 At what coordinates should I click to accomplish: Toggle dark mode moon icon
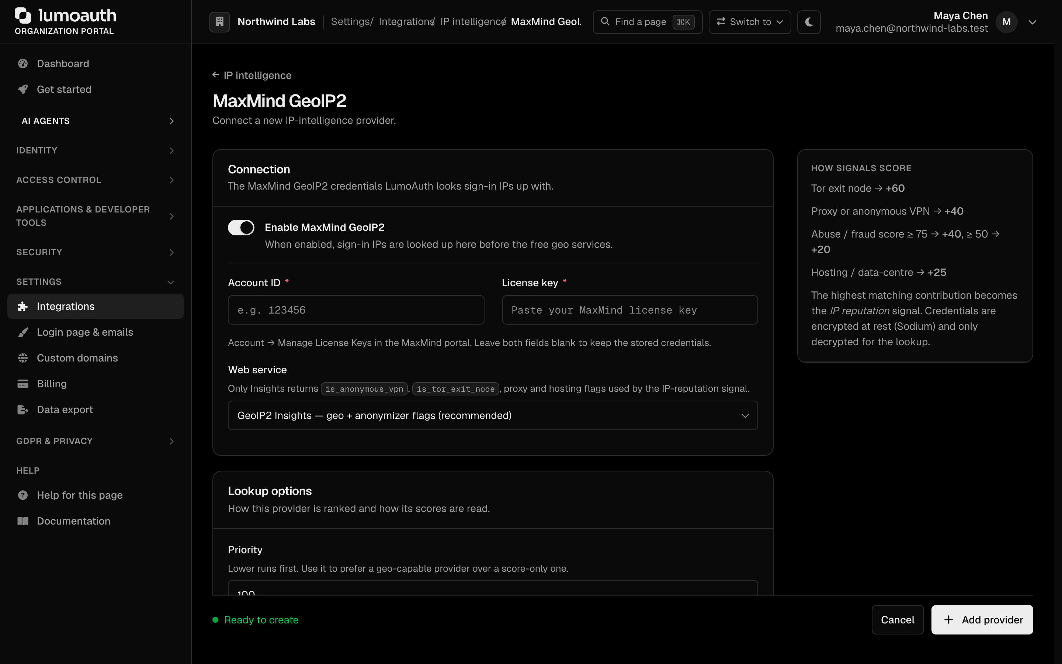(809, 21)
